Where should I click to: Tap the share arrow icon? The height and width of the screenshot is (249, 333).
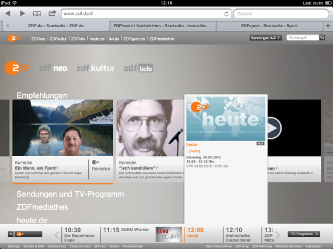point(52,13)
